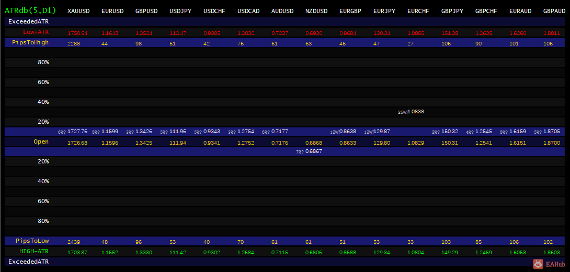Screen dimensions: 570x272
Task: Click the USDCAD symbol header
Action: [248, 11]
